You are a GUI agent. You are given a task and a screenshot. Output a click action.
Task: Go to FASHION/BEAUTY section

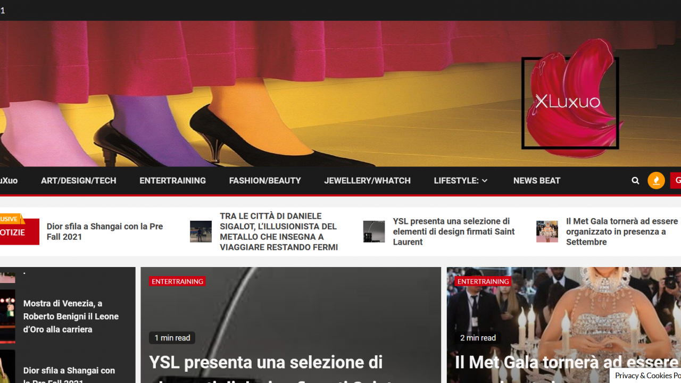coord(265,181)
